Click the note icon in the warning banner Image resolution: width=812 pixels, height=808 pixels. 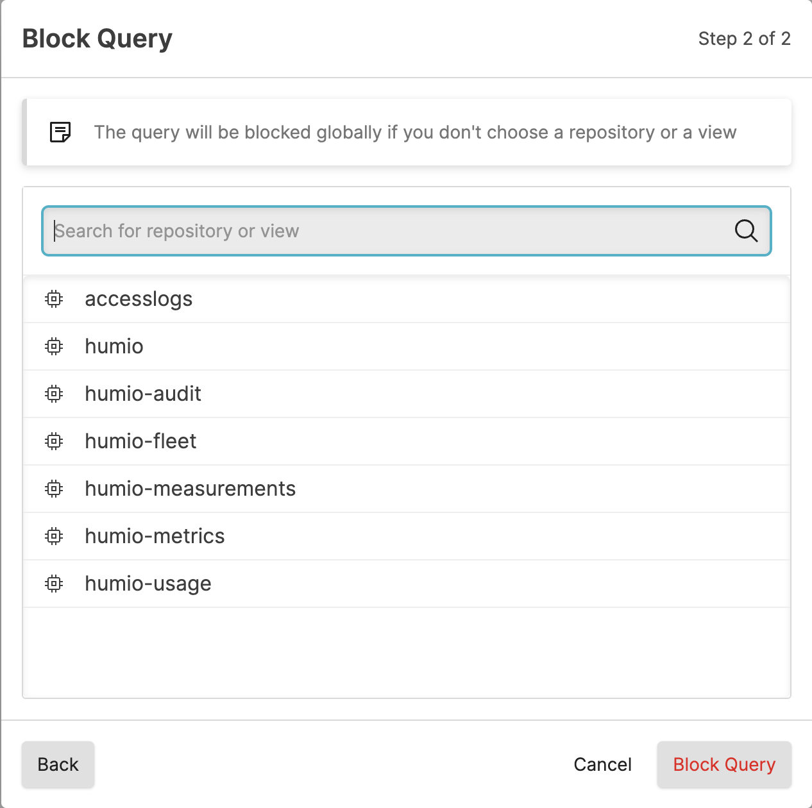coord(58,132)
